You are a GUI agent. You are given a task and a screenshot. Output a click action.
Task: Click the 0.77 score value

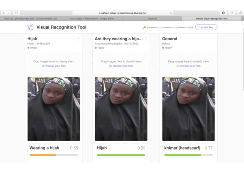209,148
